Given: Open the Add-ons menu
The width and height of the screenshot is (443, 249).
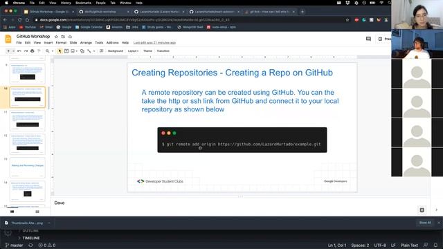Looking at the screenshot, I should [x=112, y=43].
